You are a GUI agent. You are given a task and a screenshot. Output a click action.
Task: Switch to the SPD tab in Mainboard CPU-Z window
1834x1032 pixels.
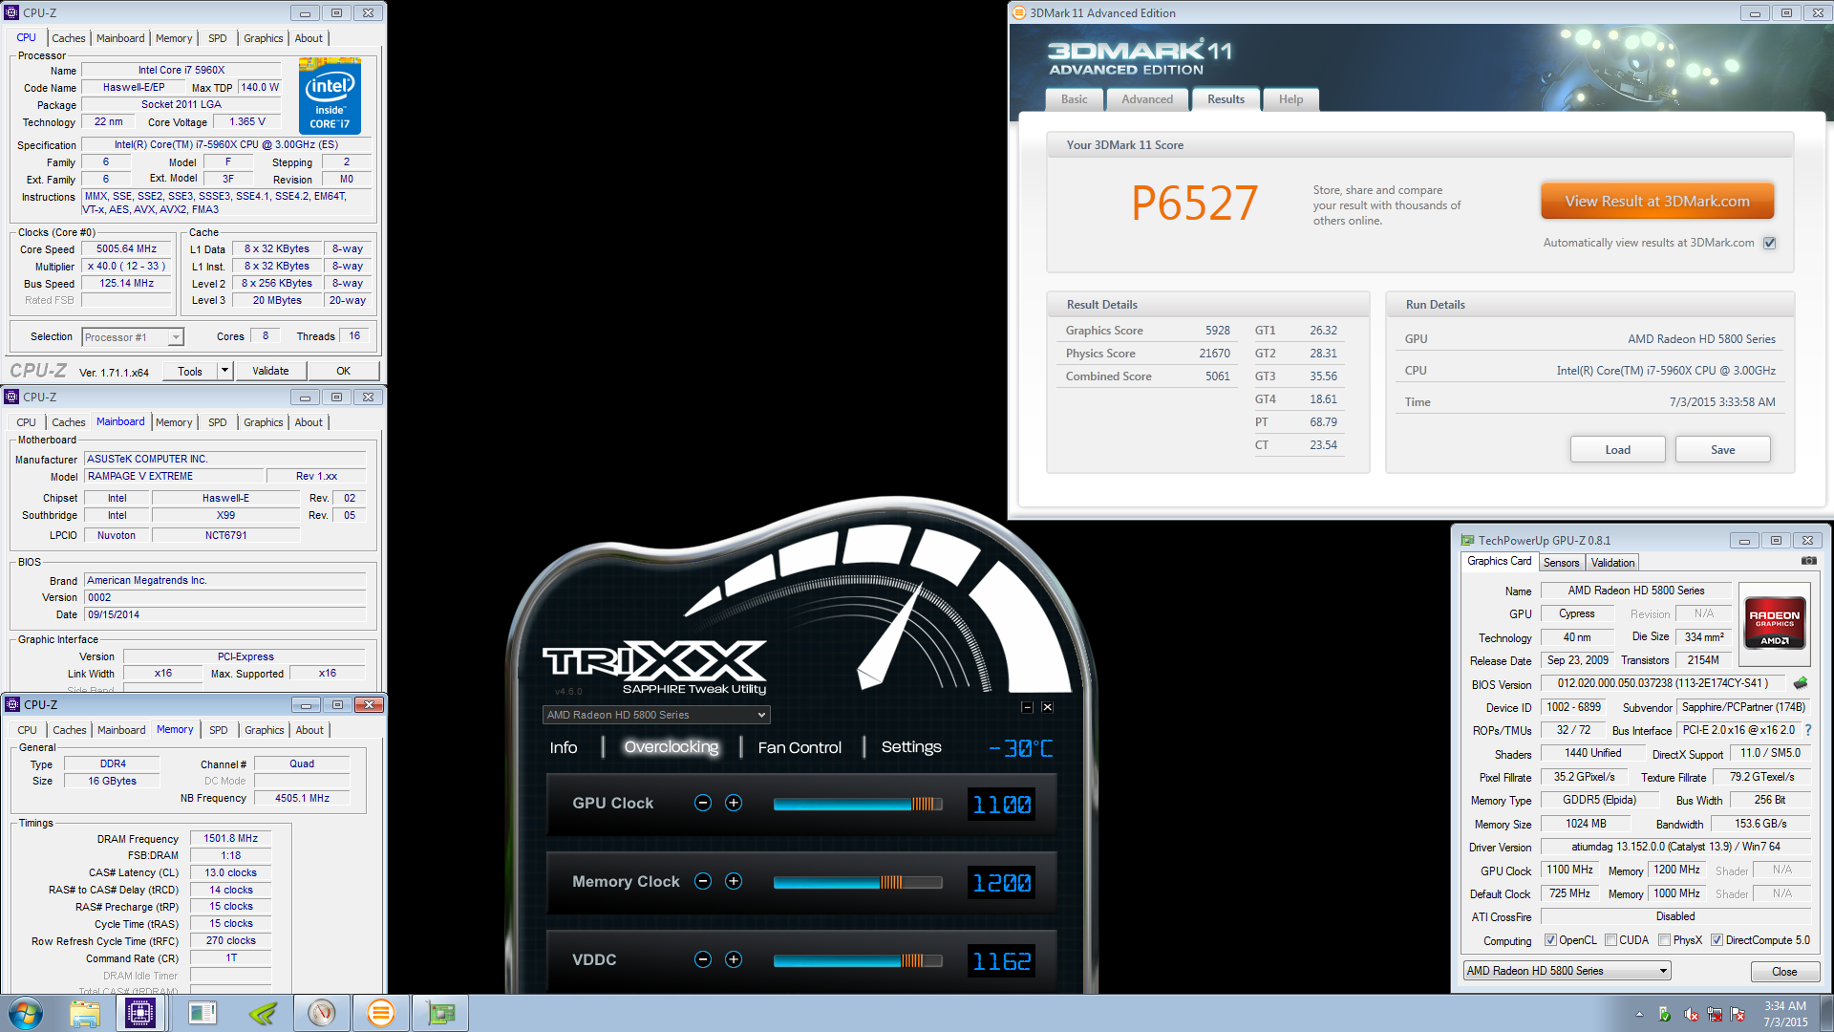218,422
